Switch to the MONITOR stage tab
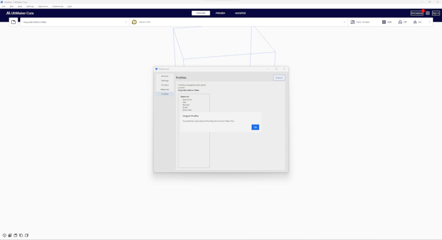This screenshot has height=240, width=442. click(240, 13)
